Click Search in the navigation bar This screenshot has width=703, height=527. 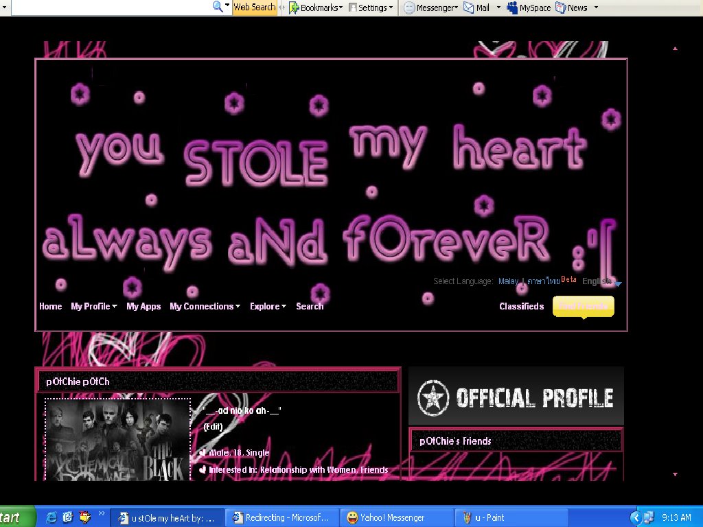coord(310,307)
